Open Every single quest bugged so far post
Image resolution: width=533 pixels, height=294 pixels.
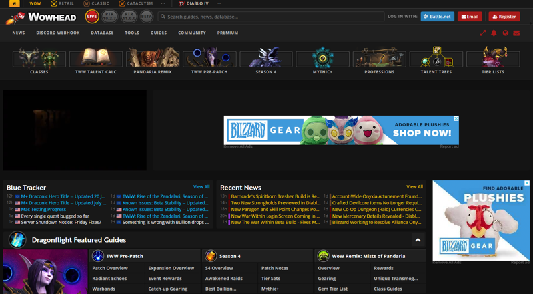coord(55,216)
